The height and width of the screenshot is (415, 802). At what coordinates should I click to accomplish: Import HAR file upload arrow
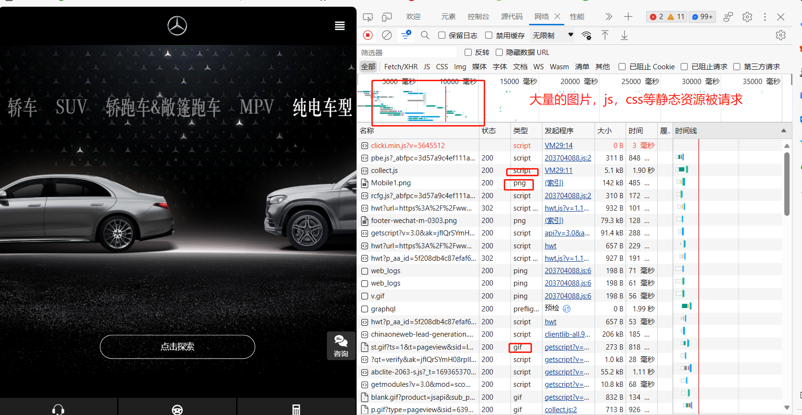click(605, 35)
